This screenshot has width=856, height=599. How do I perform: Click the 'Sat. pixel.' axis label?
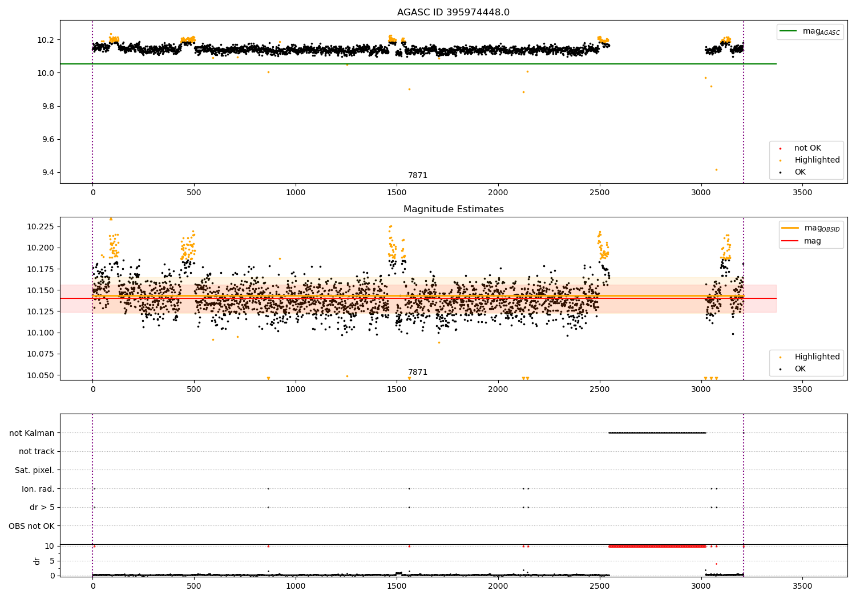35,470
